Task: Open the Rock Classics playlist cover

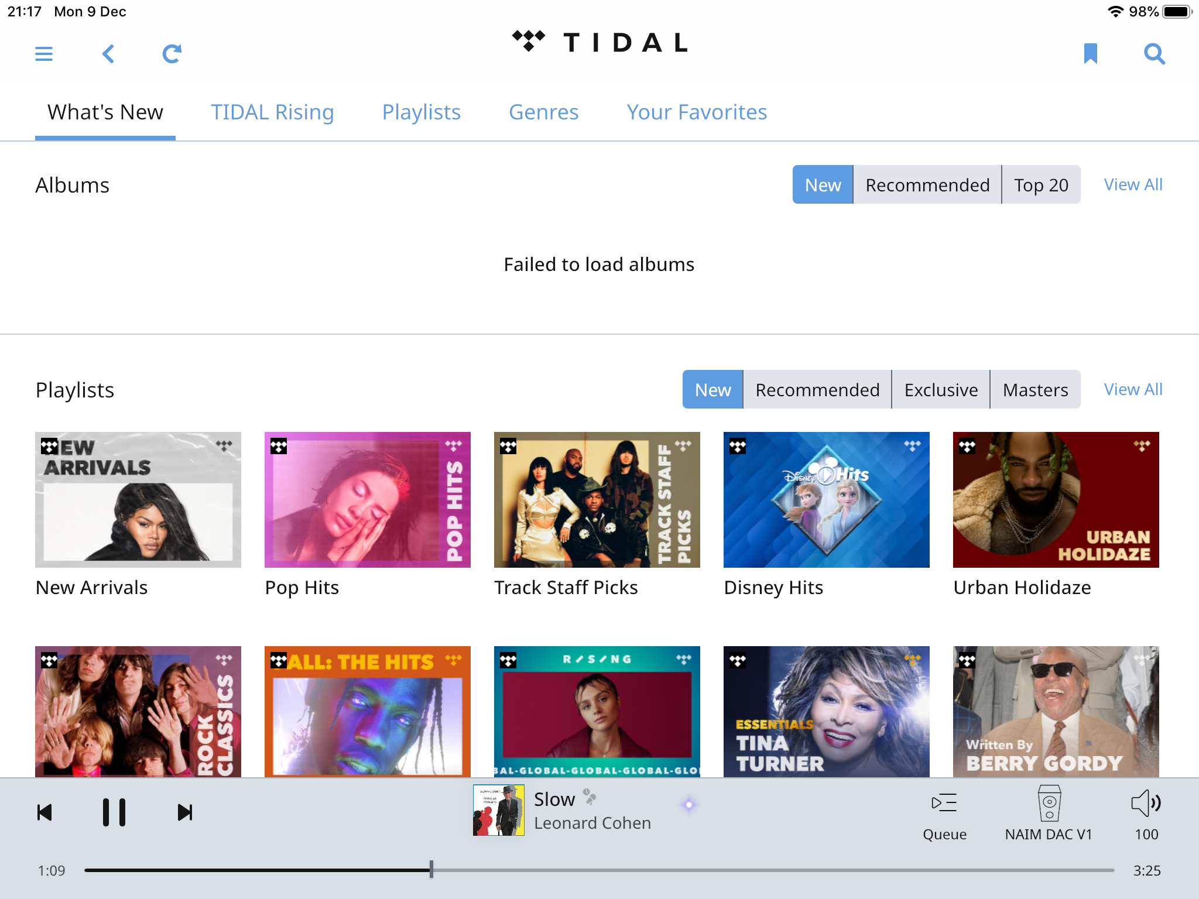Action: (138, 712)
